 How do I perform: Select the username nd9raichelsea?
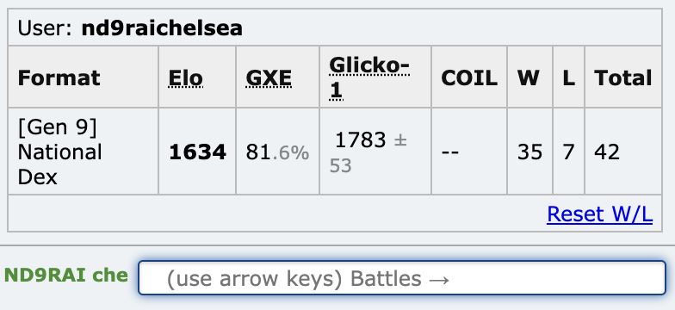tap(162, 28)
